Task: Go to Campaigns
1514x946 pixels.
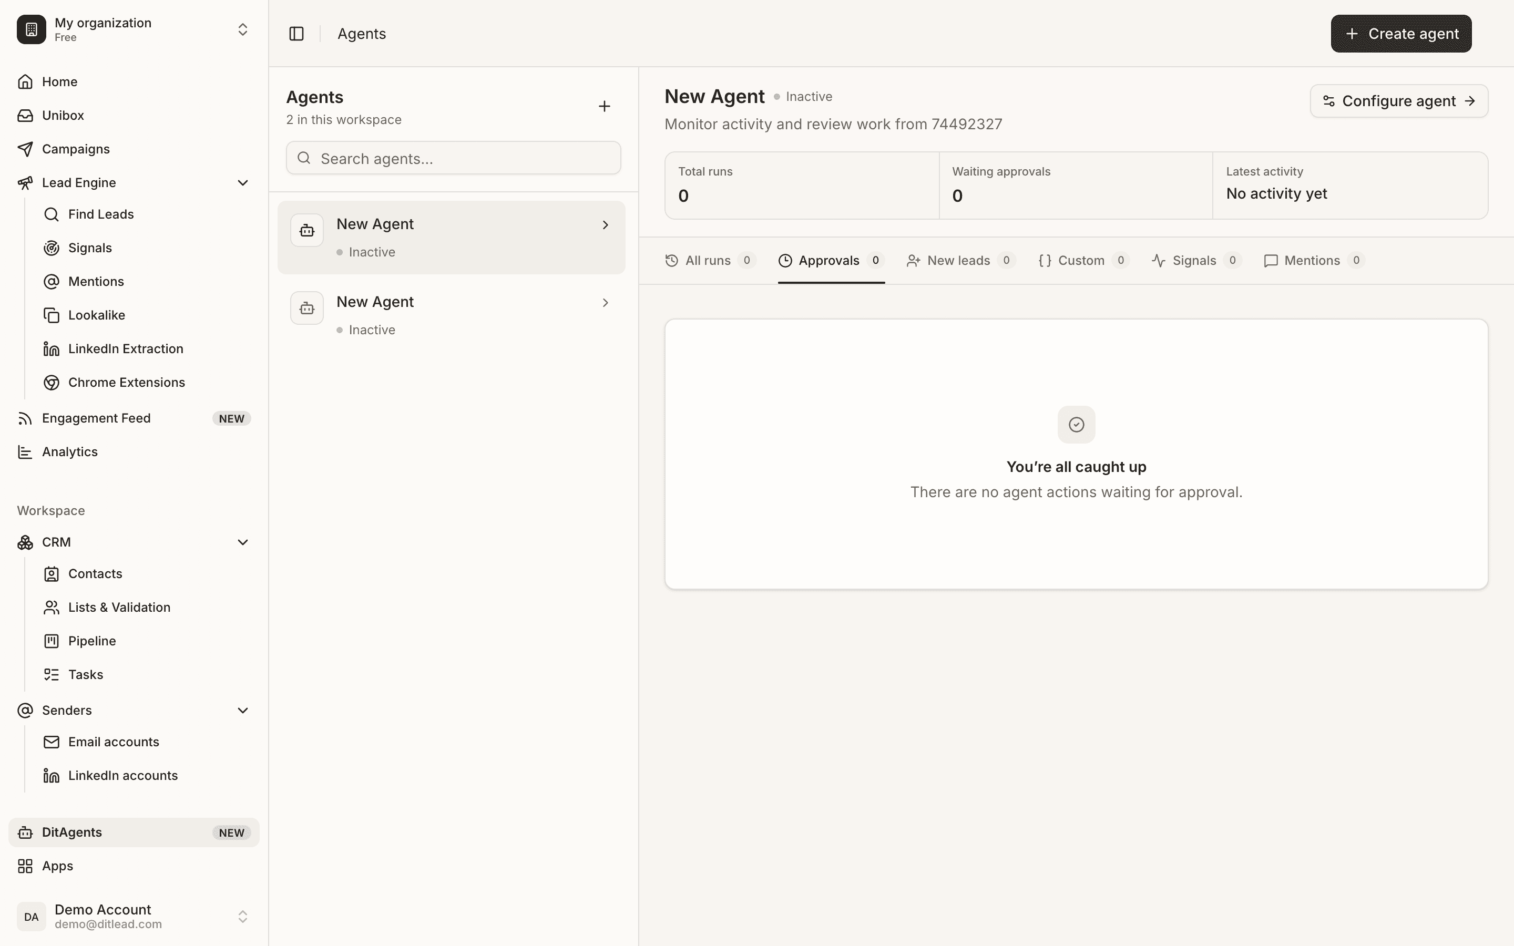Action: point(134,149)
